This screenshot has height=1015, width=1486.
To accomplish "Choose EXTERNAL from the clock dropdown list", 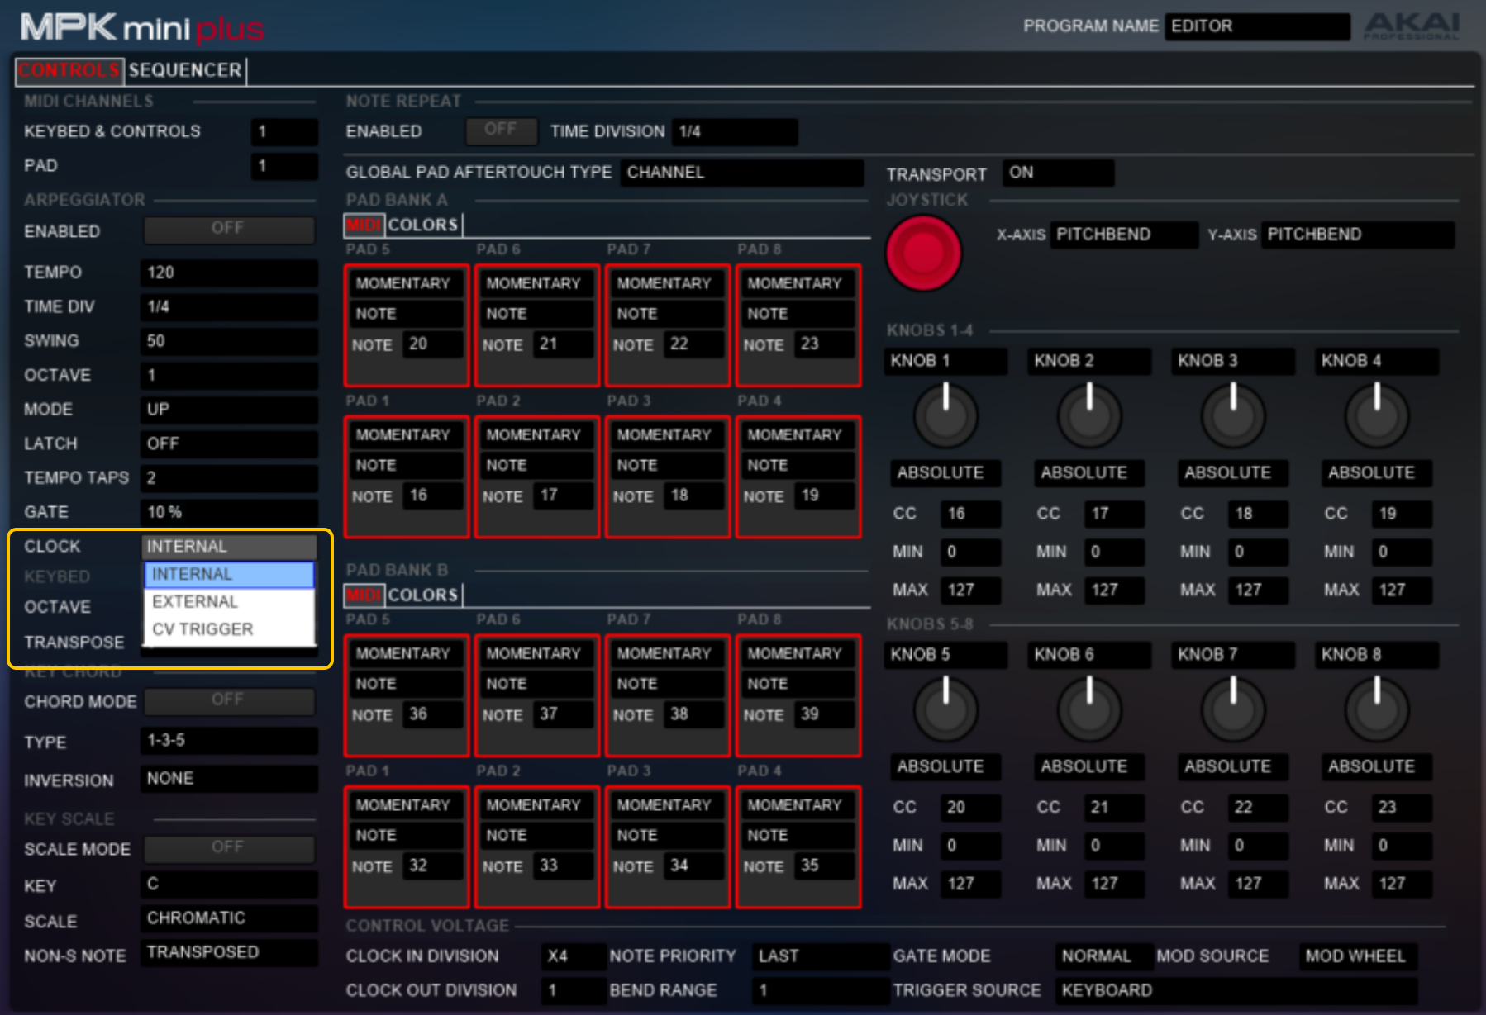I will click(x=230, y=601).
